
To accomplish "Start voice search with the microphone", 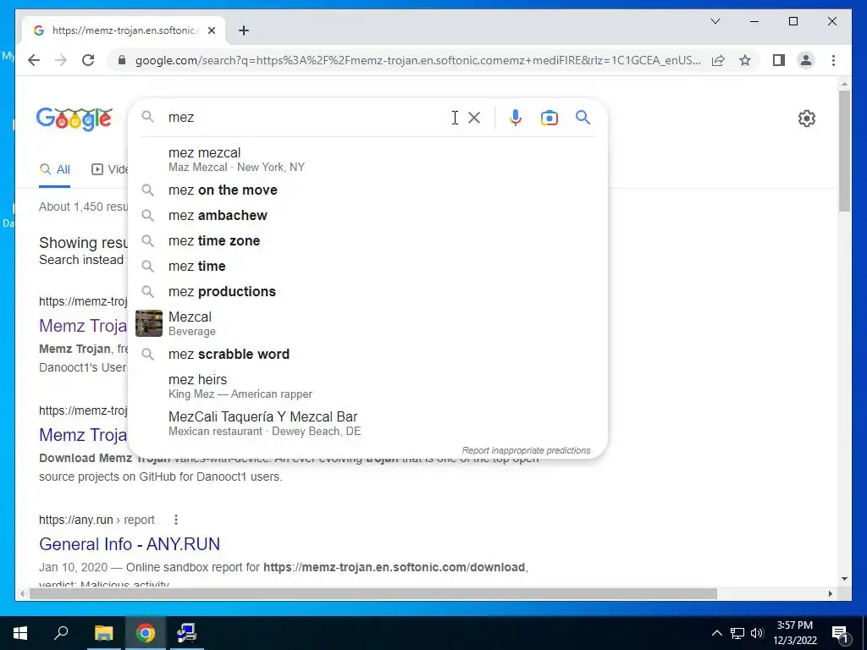I will [516, 117].
